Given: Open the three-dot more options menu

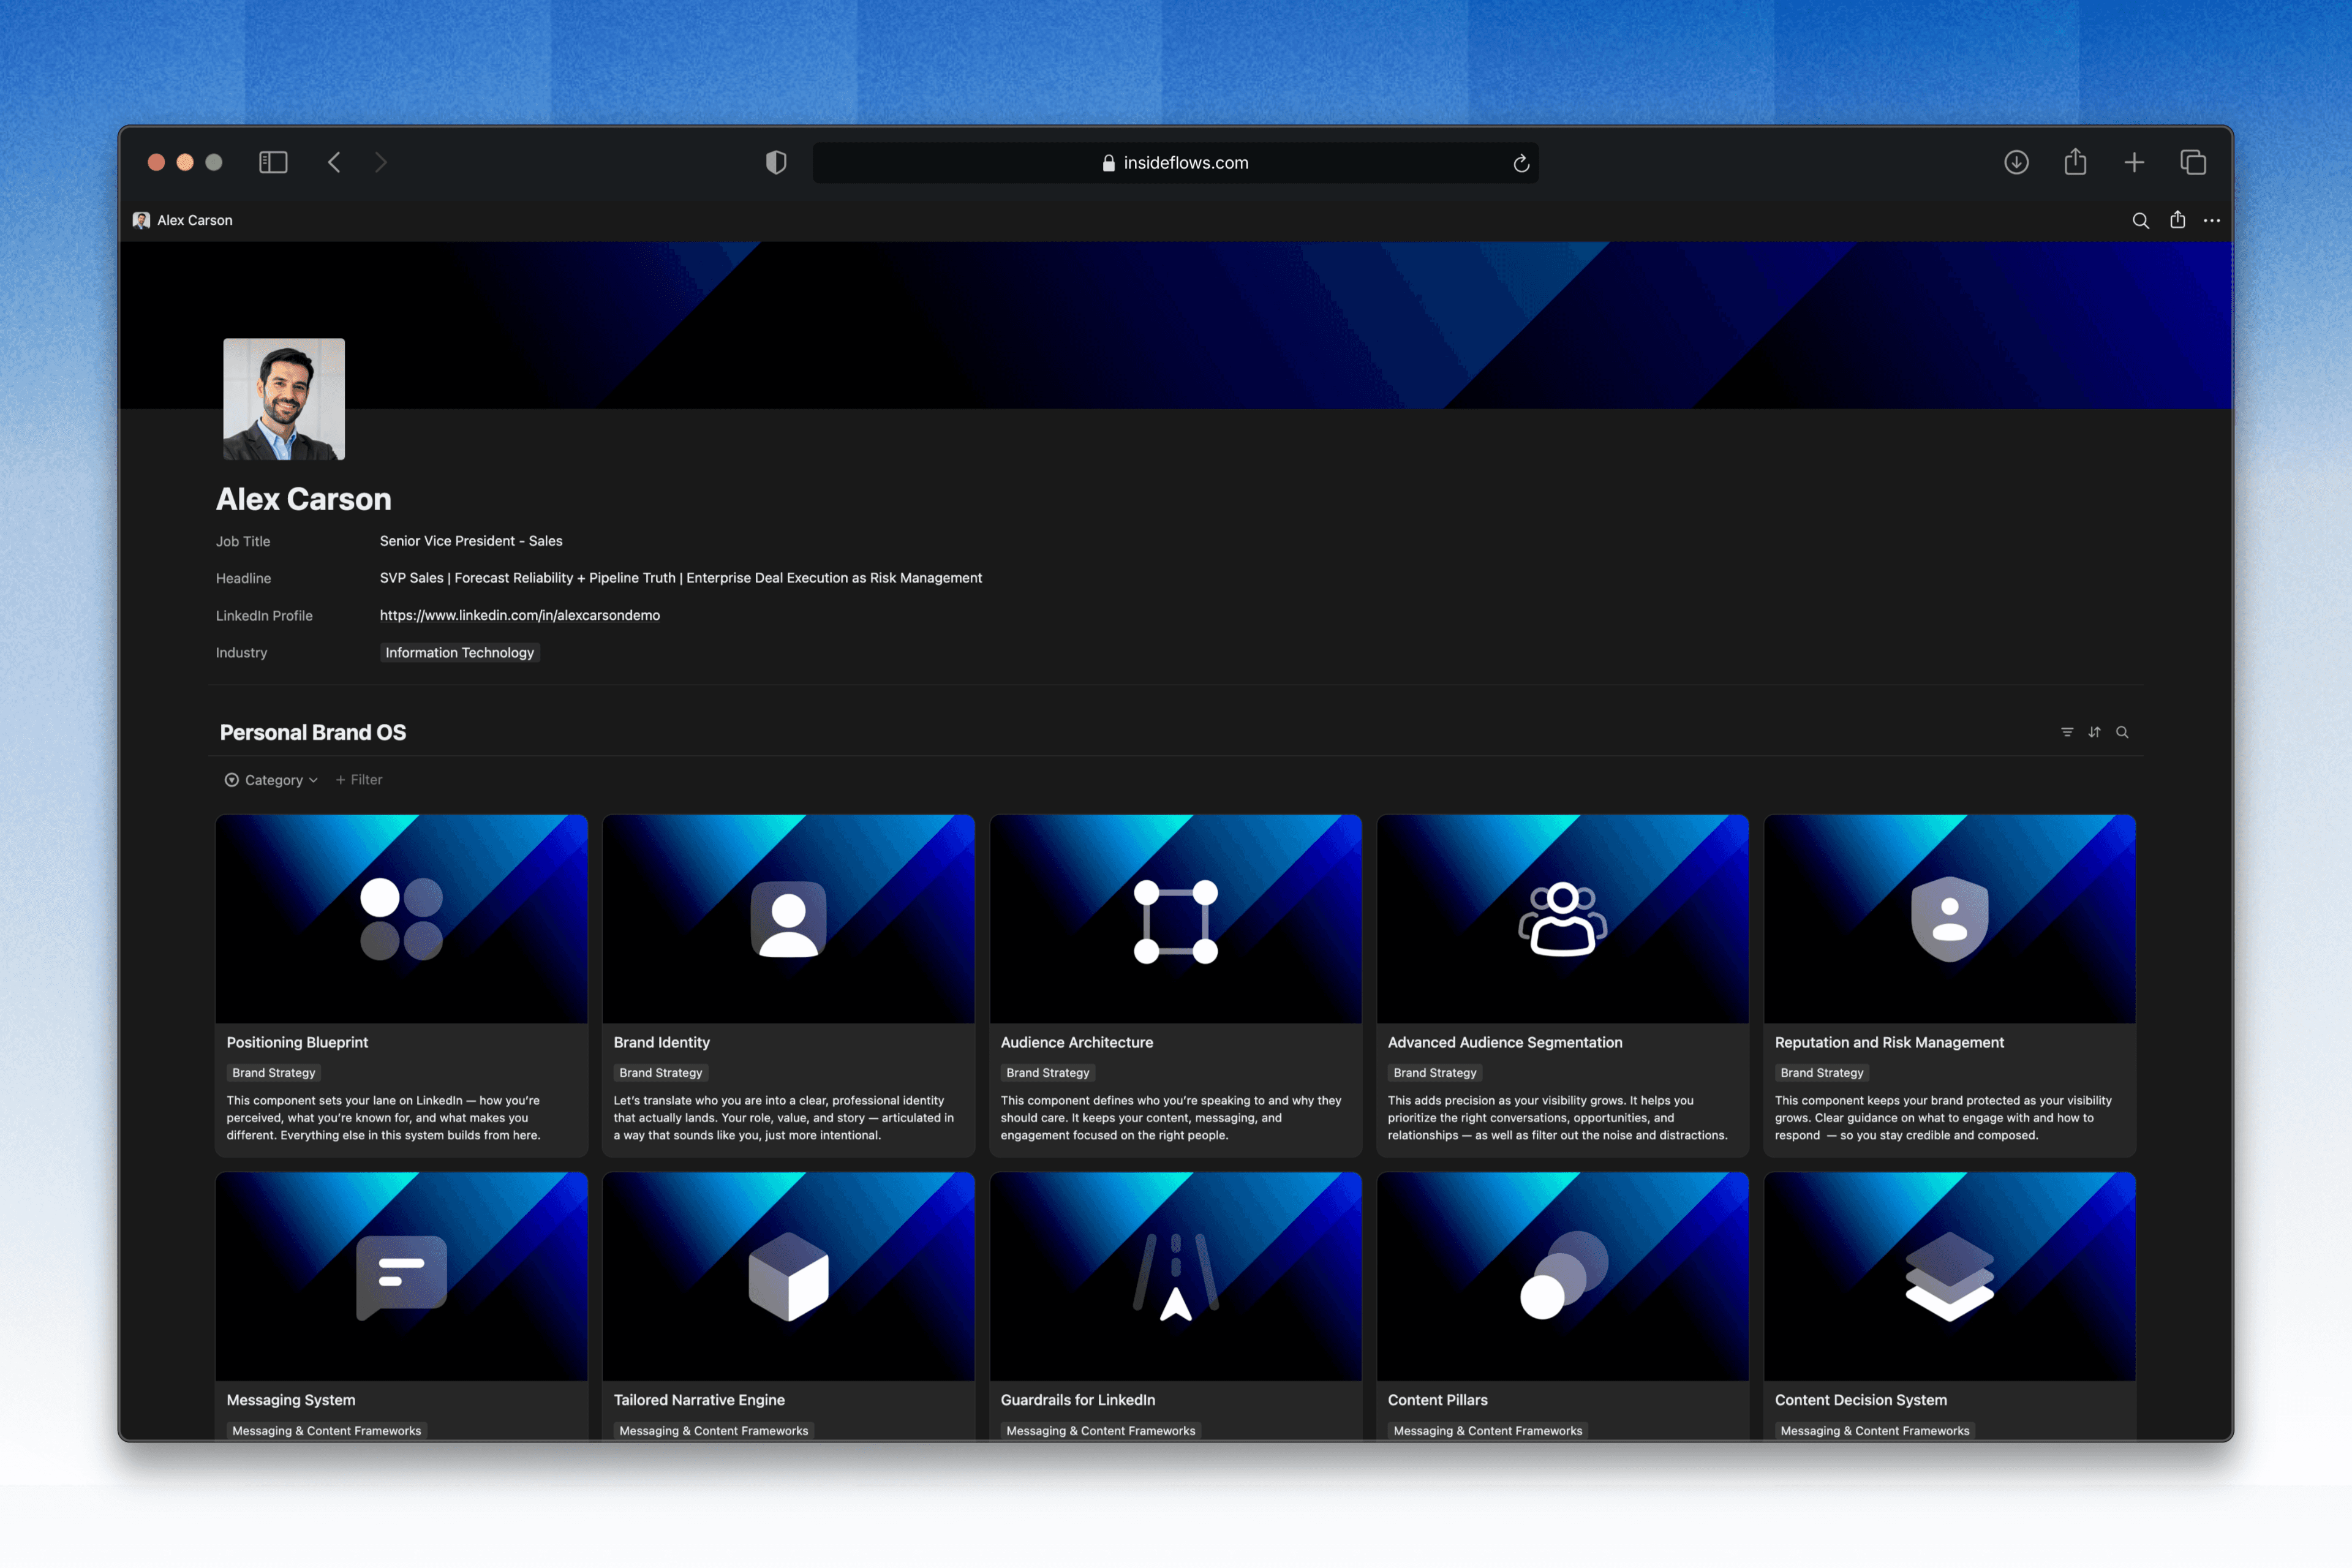Looking at the screenshot, I should click(2212, 220).
